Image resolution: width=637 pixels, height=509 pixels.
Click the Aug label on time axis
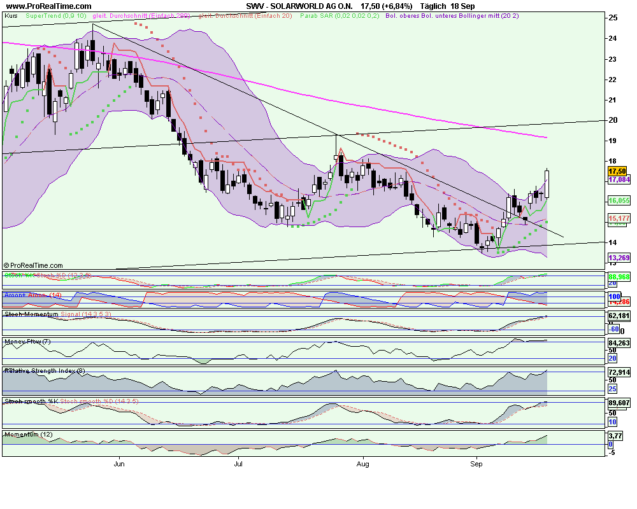(x=363, y=464)
